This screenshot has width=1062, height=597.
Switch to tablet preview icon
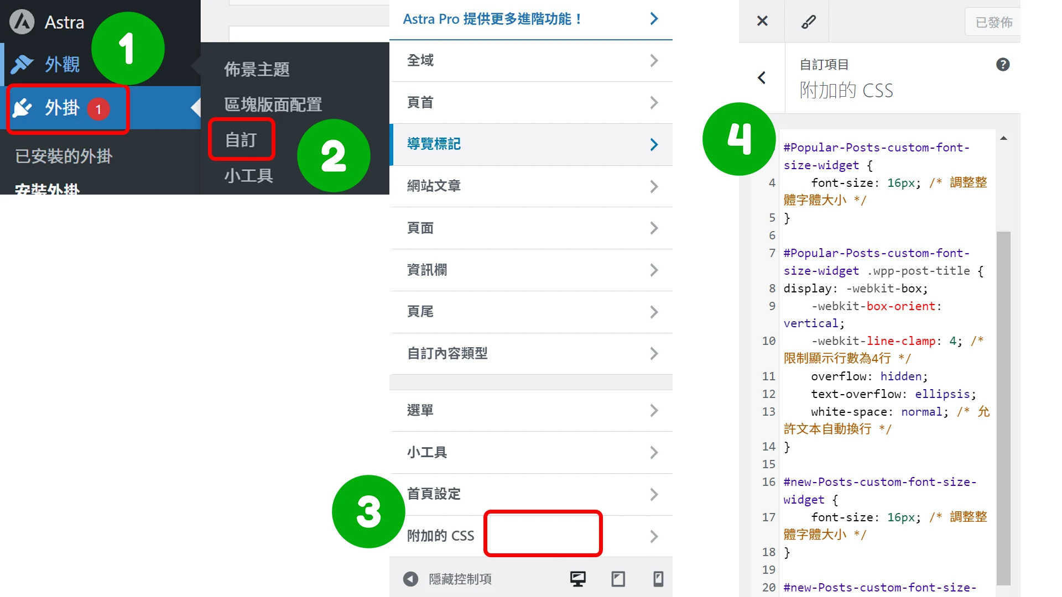[618, 579]
